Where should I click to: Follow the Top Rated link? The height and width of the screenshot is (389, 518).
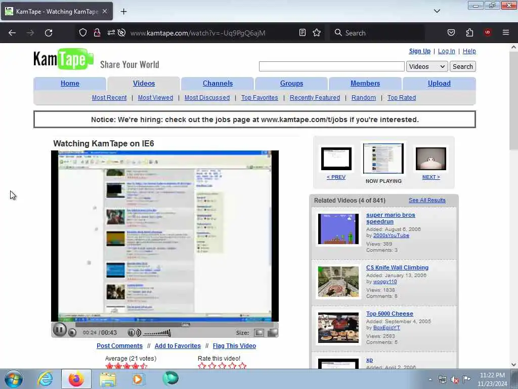click(x=401, y=98)
